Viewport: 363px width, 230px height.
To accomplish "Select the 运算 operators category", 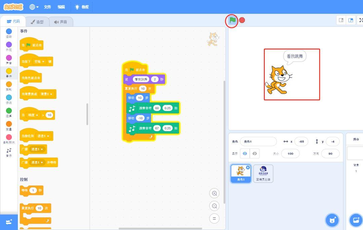I will 9,112.
